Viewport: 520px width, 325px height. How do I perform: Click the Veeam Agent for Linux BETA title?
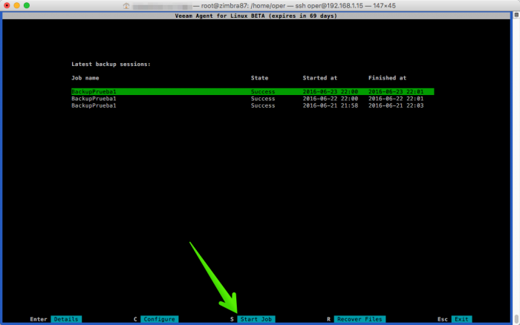(x=256, y=16)
